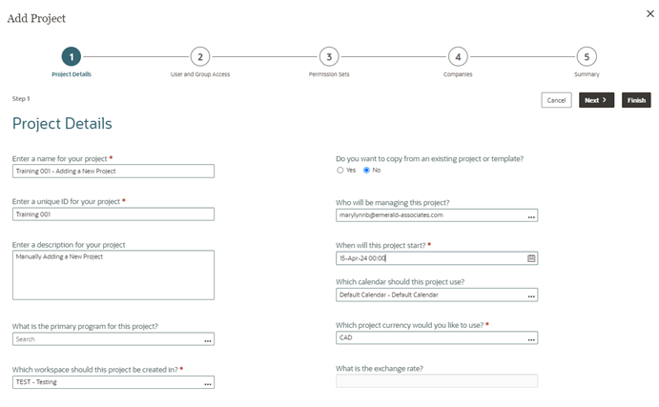Select No for copying from template

[365, 170]
